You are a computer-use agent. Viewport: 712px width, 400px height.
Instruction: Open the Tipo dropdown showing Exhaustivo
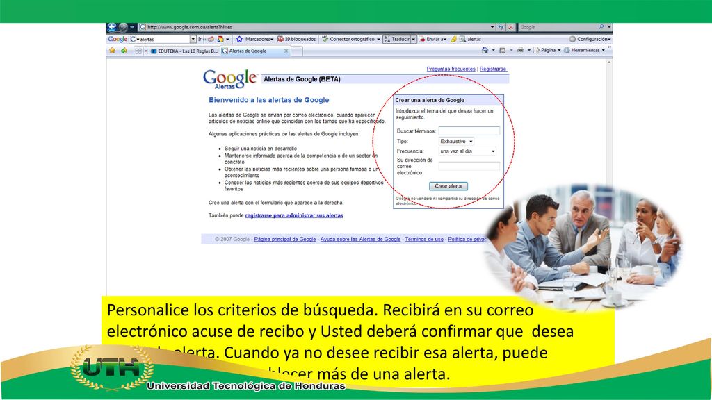coord(456,142)
